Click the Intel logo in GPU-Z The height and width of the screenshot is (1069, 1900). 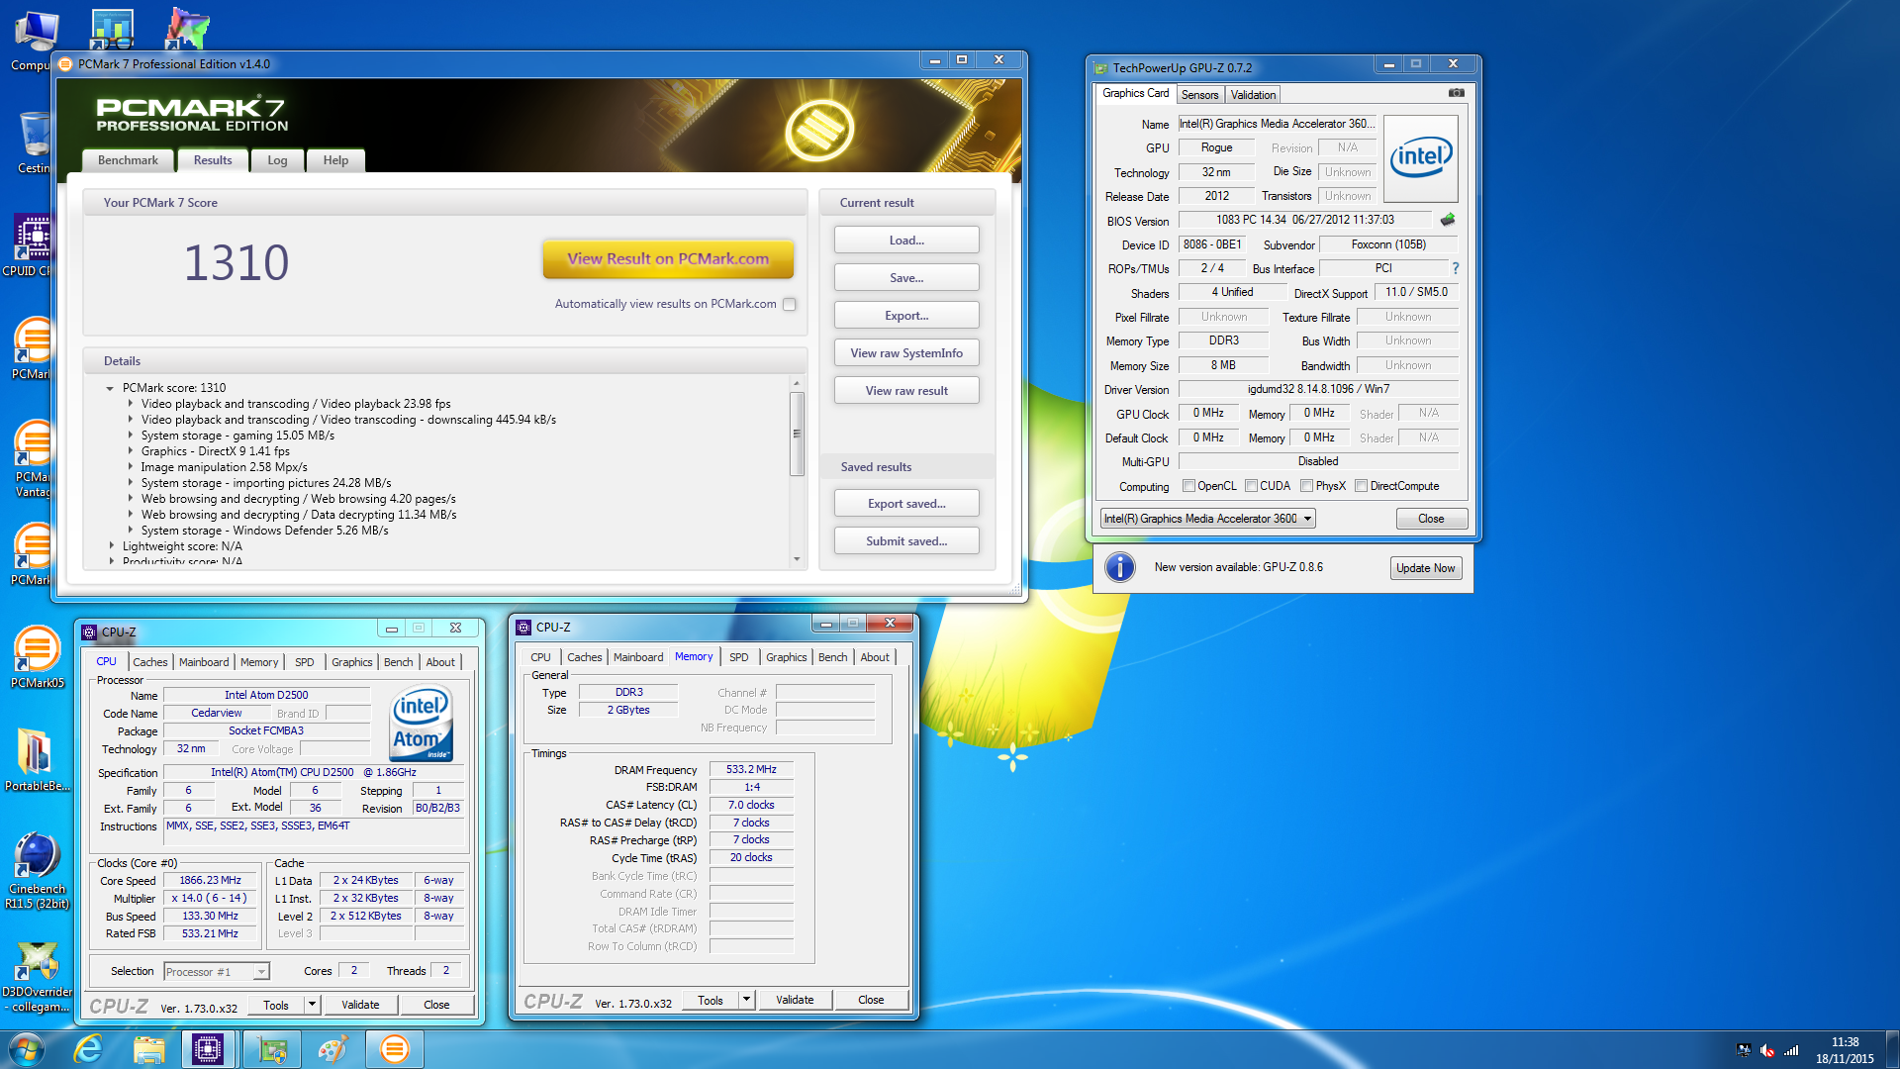1421,157
